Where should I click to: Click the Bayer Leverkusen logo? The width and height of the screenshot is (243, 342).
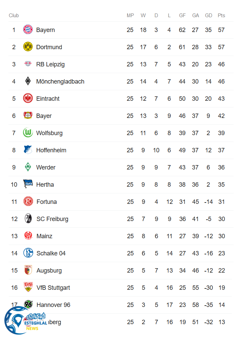pos(28,116)
